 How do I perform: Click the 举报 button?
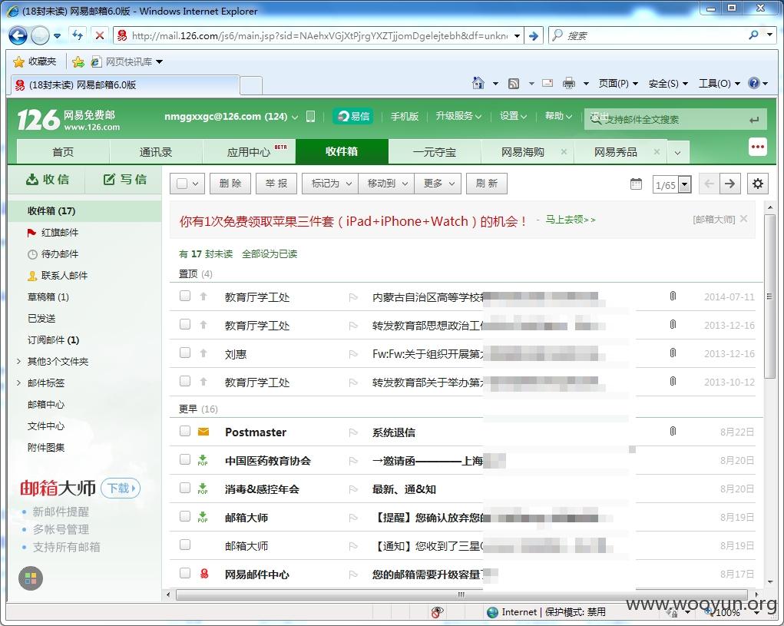point(276,184)
